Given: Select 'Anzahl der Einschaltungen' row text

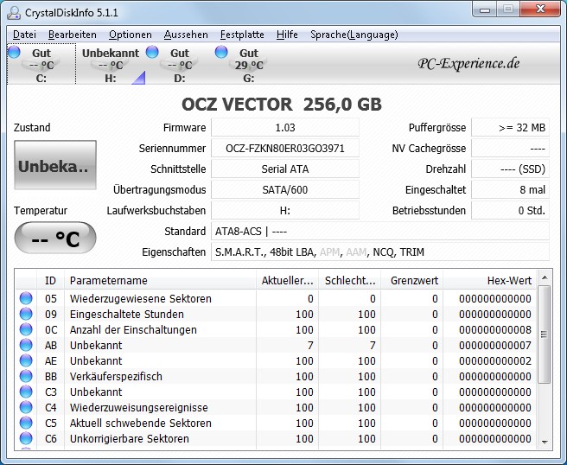Looking at the screenshot, I should [x=133, y=330].
